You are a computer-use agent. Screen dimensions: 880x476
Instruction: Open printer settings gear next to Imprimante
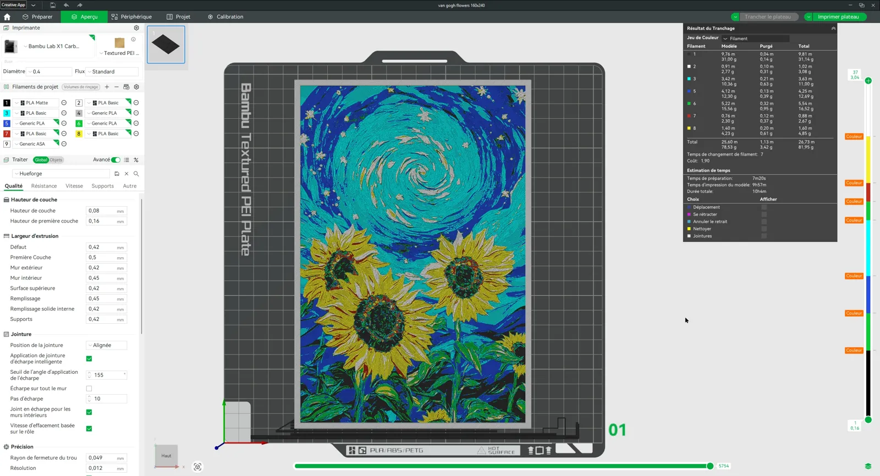pos(136,28)
